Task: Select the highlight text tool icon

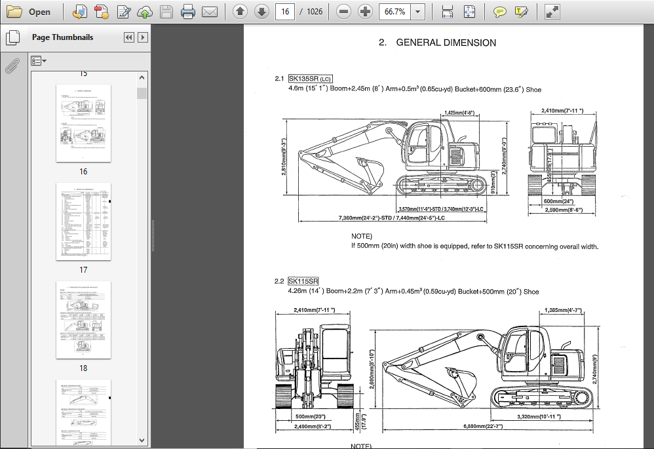Action: pyautogui.click(x=522, y=12)
